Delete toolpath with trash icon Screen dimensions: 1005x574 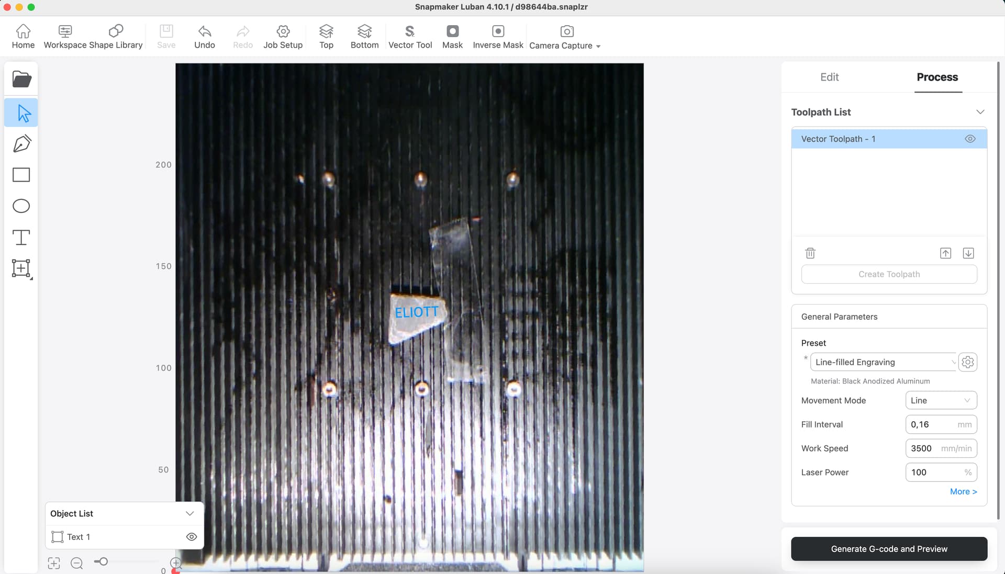(x=810, y=253)
